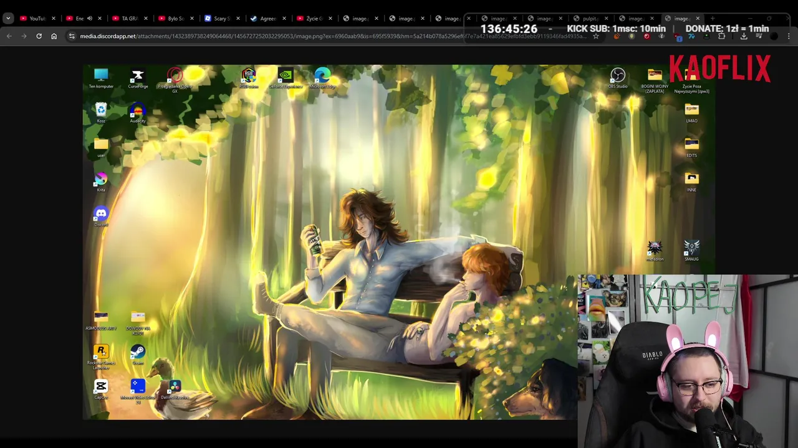Open the BOGINI WOJNY folder
The width and height of the screenshot is (798, 448).
[x=655, y=81]
